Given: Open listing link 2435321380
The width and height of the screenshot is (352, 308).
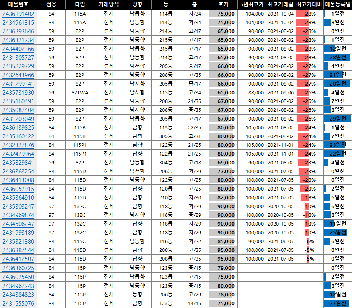Looking at the screenshot, I should click(x=18, y=242).
